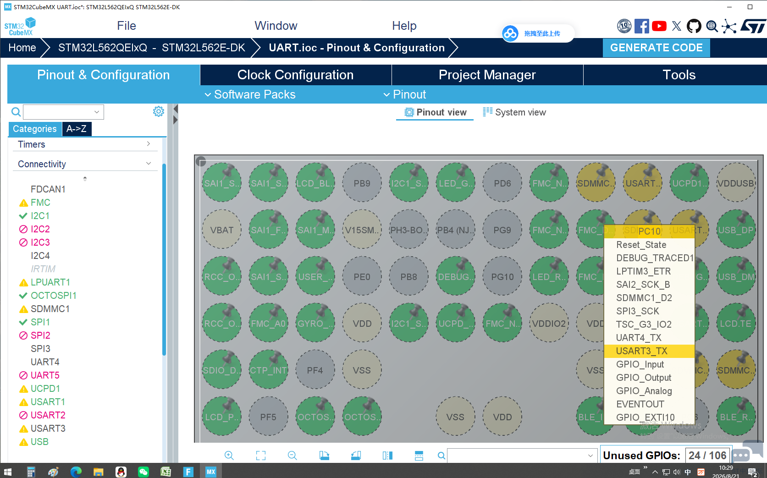Viewport: 767px width, 478px height.
Task: Select USART3 in the Connectivity list
Action: point(48,429)
